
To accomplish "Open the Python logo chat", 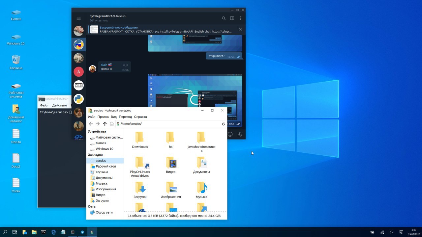I will (x=78, y=99).
